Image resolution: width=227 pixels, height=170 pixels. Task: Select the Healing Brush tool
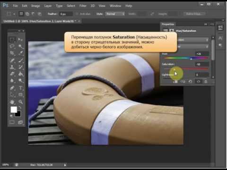point(12,60)
